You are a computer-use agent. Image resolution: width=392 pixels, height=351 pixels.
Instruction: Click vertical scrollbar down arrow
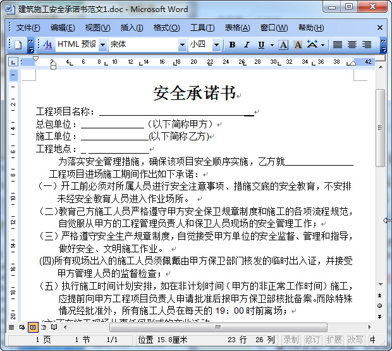[380, 285]
